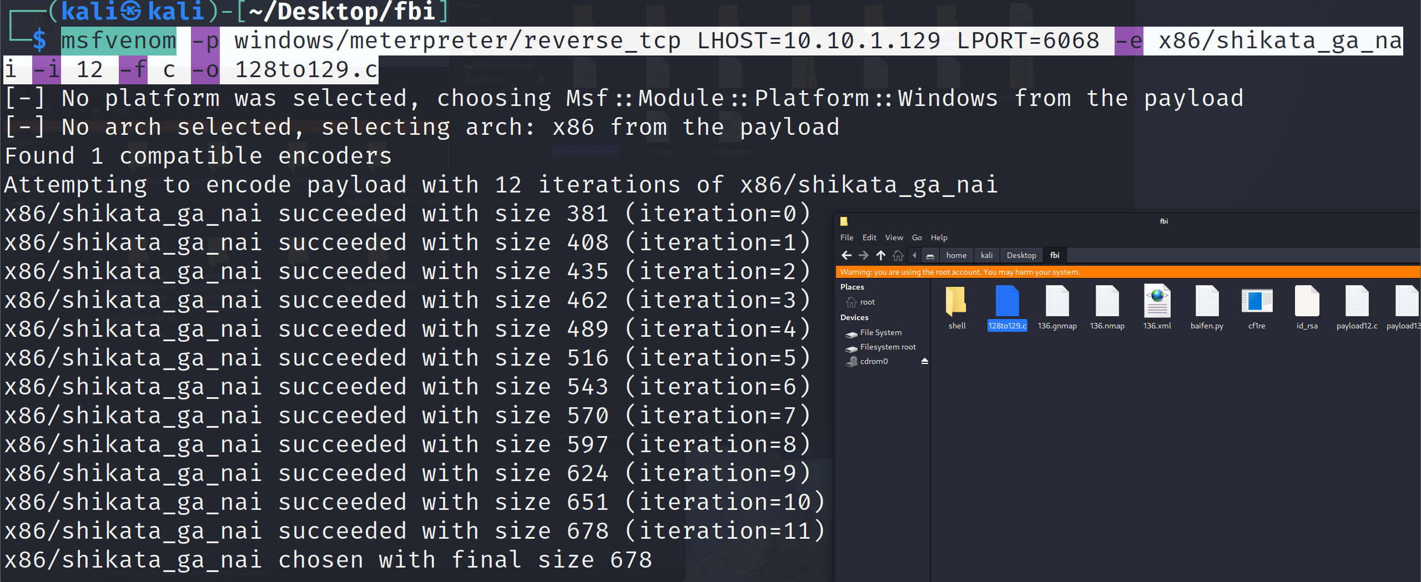Click the terminal line with iteration=11
Image resolution: width=1421 pixels, height=582 pixels.
click(x=415, y=531)
